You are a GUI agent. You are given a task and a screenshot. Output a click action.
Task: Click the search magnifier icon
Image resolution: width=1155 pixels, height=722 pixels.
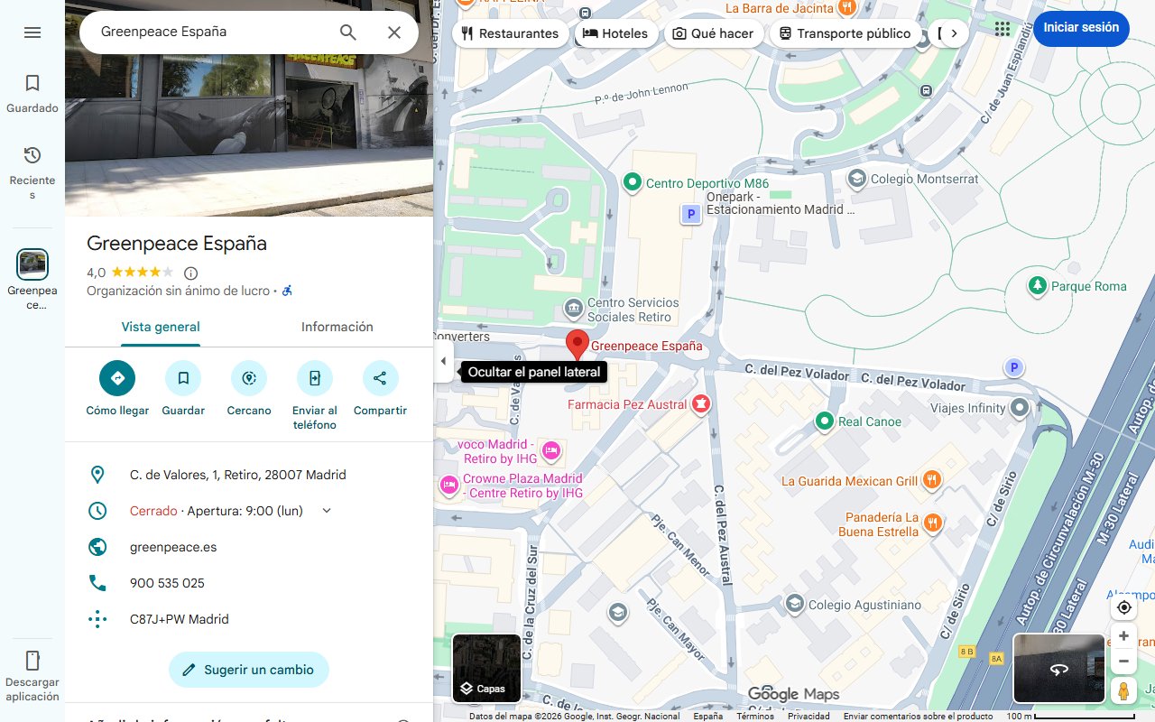point(348,32)
